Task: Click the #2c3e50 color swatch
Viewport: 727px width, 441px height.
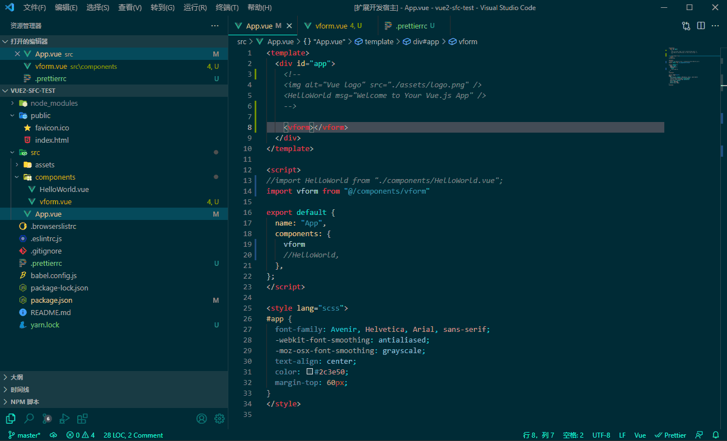Action: click(x=309, y=372)
